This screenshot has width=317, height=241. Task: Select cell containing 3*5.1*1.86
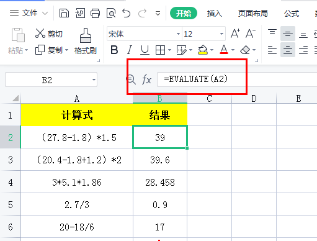pos(77,182)
